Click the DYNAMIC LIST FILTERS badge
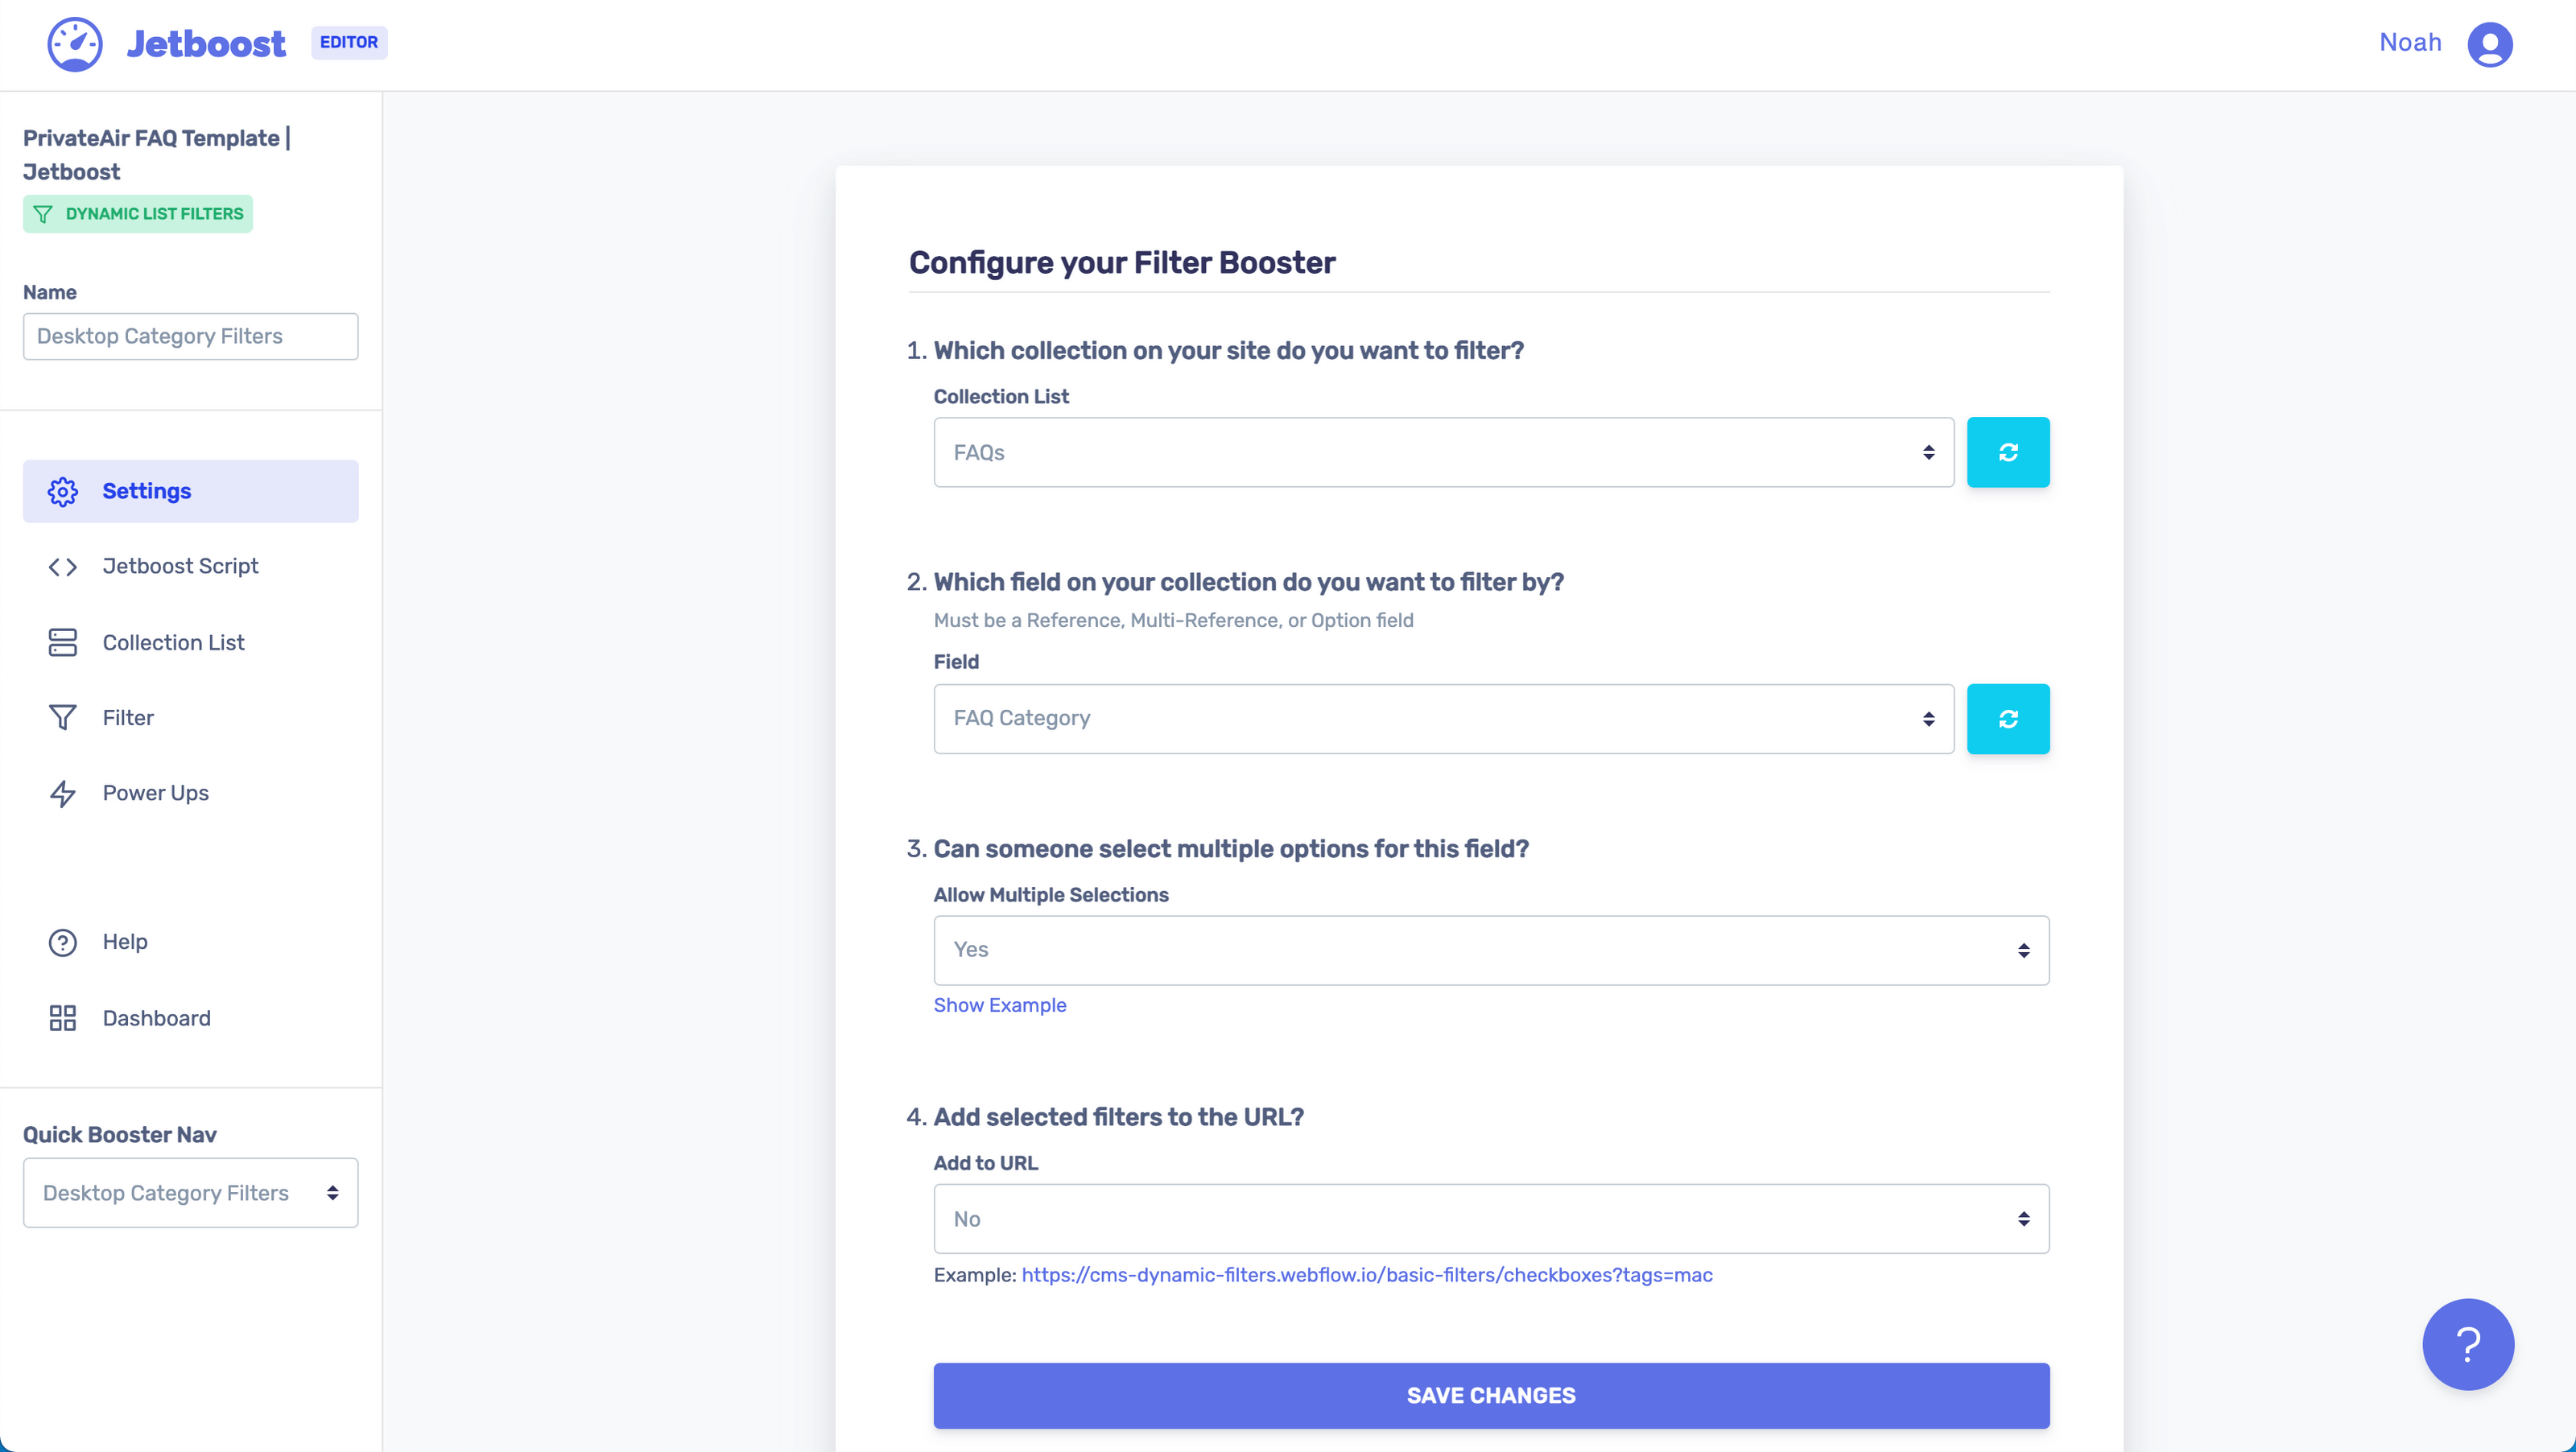2576x1452 pixels. pos(137,213)
